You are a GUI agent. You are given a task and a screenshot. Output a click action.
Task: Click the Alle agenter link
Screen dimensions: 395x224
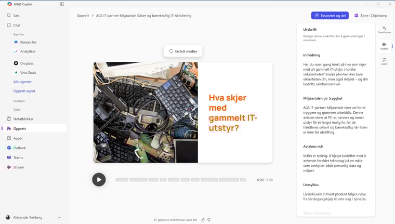tap(22, 82)
